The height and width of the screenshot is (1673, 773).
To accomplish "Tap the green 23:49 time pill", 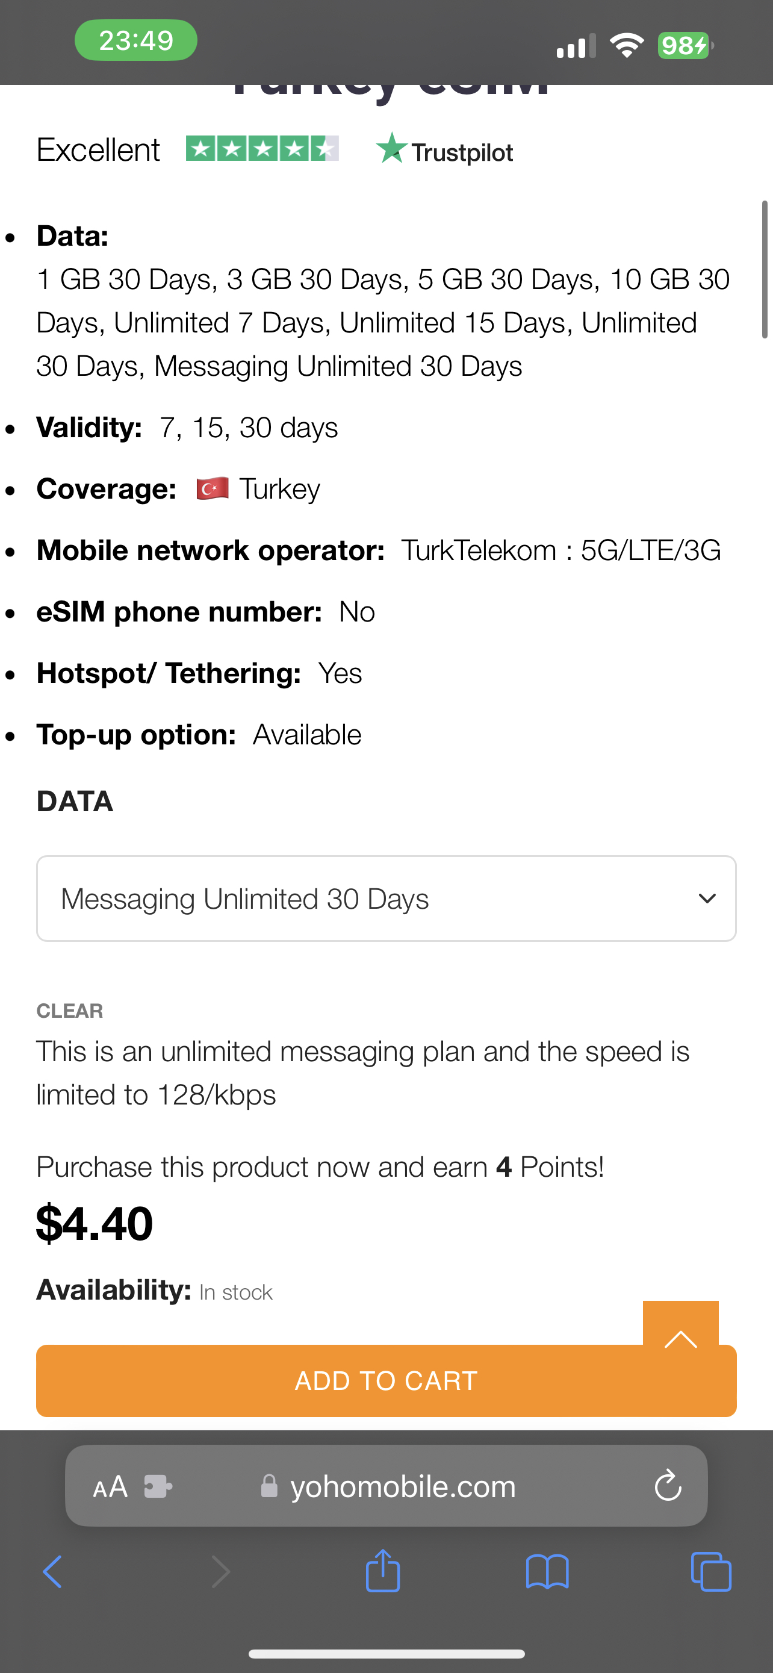I will 136,40.
